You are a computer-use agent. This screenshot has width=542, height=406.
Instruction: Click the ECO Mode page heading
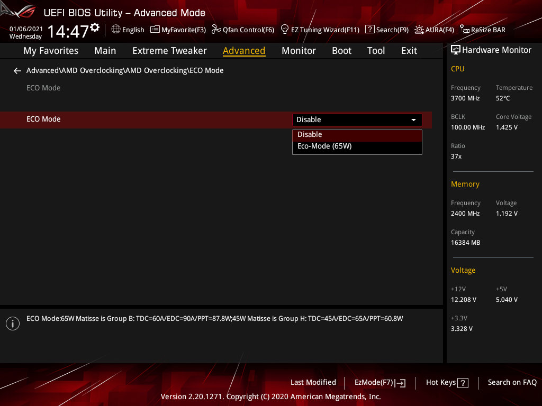pos(43,88)
